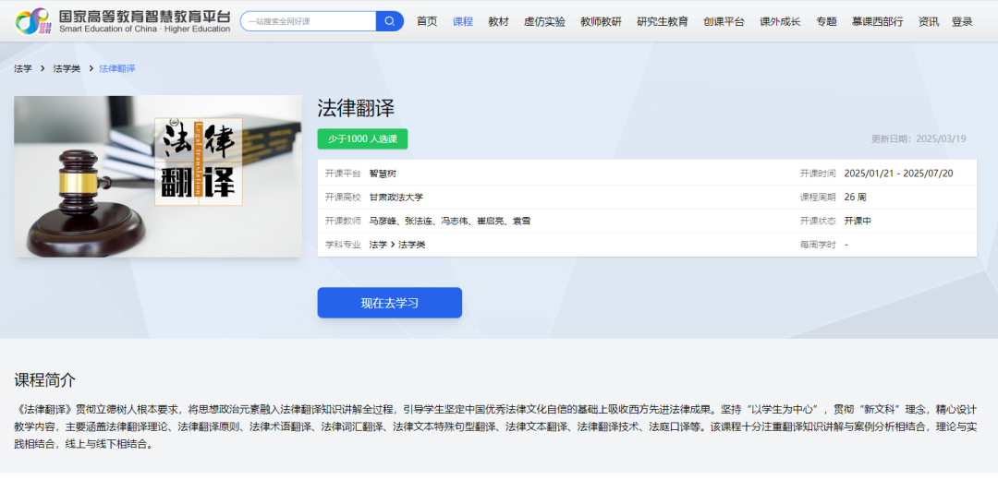Go to 创课平台 in the top nav
The height and width of the screenshot is (480, 998).
point(724,21)
